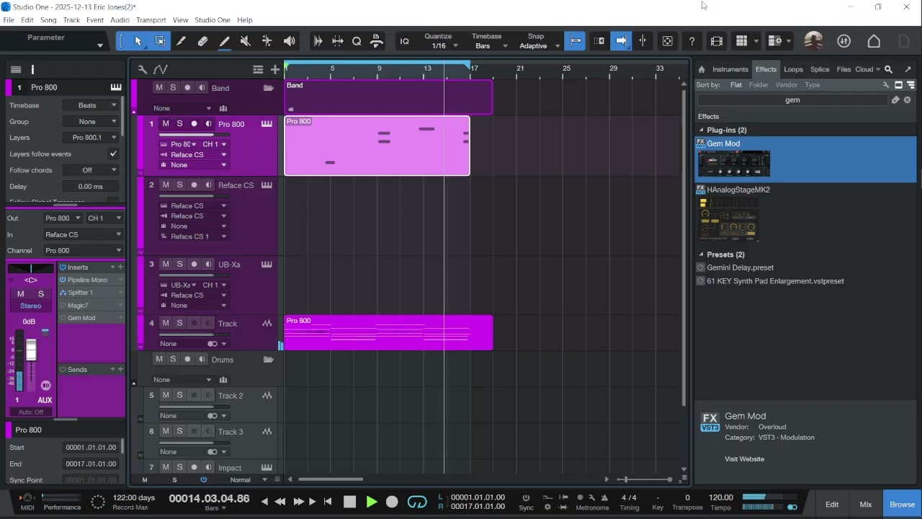Open the browser search magnifier
The width and height of the screenshot is (922, 519).
click(x=888, y=69)
